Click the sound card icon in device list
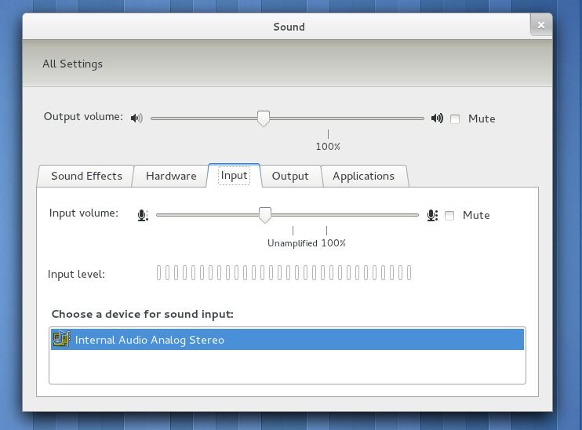582x430 pixels. pyautogui.click(x=60, y=340)
